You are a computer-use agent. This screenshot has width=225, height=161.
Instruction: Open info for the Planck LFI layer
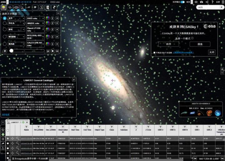pyautogui.click(x=52, y=29)
